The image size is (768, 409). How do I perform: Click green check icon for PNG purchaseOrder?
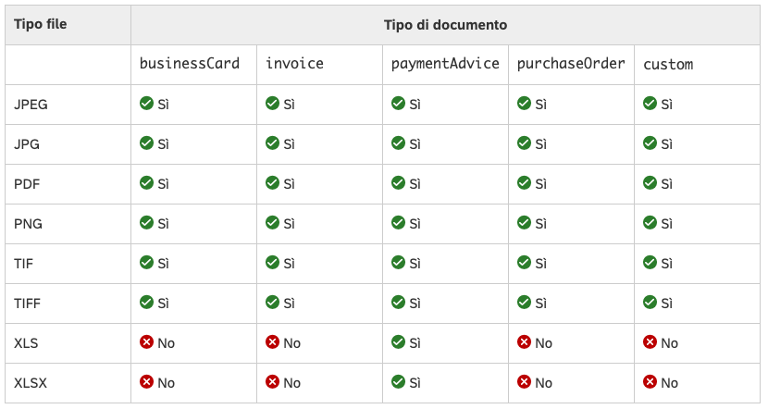click(524, 223)
